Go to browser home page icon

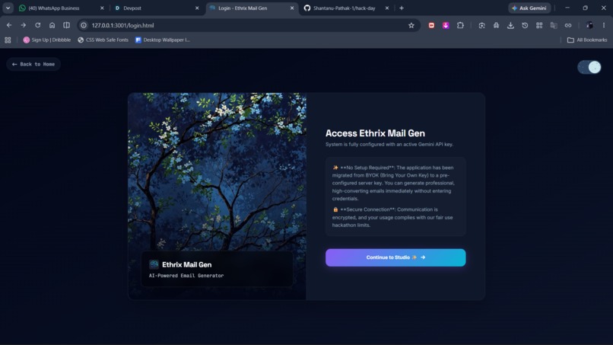point(52,25)
